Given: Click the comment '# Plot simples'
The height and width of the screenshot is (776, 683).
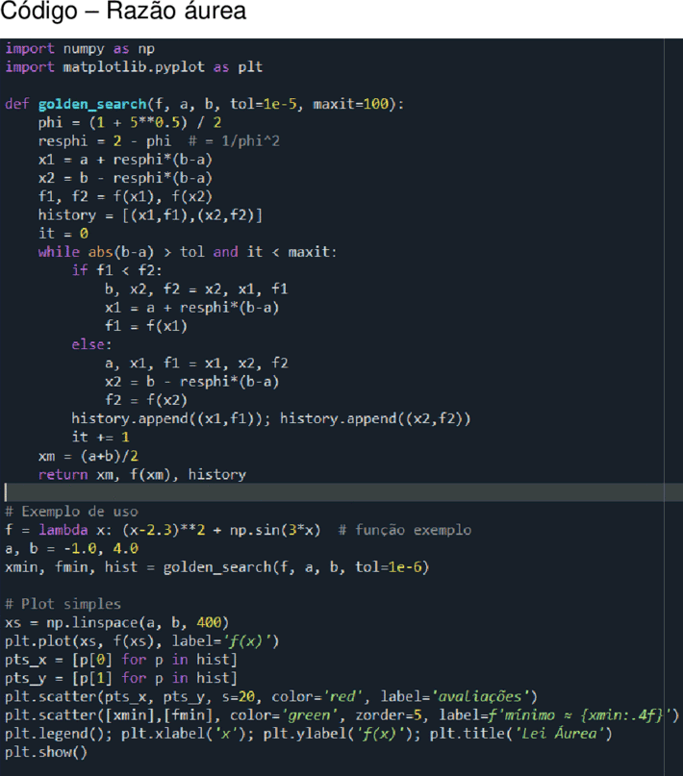Looking at the screenshot, I should click(x=63, y=604).
